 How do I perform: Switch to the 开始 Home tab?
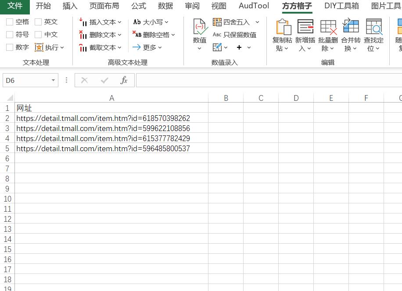click(x=43, y=6)
